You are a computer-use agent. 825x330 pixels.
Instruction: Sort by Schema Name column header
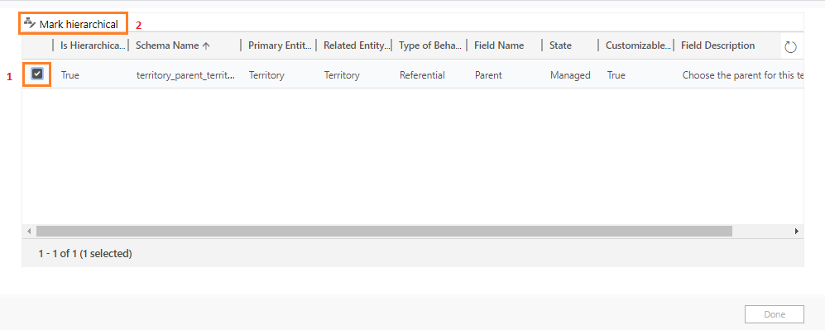[x=173, y=45]
